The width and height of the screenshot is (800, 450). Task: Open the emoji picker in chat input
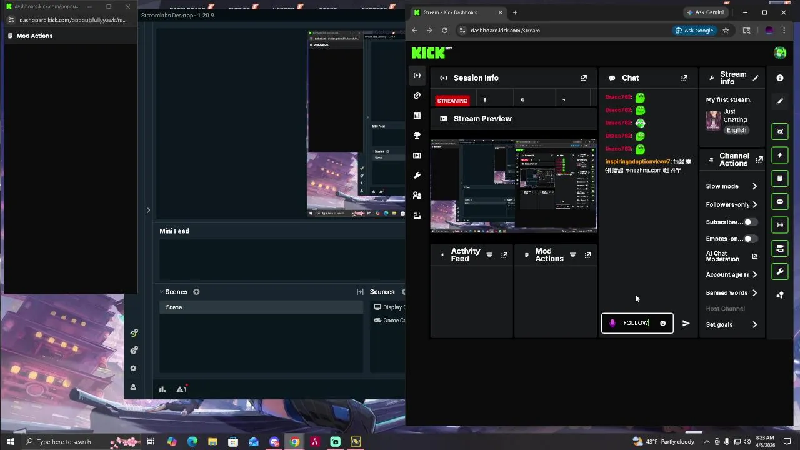coord(663,323)
